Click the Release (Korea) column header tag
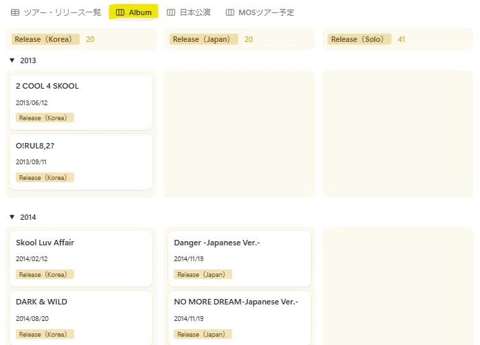This screenshot has height=345, width=480. pos(45,39)
